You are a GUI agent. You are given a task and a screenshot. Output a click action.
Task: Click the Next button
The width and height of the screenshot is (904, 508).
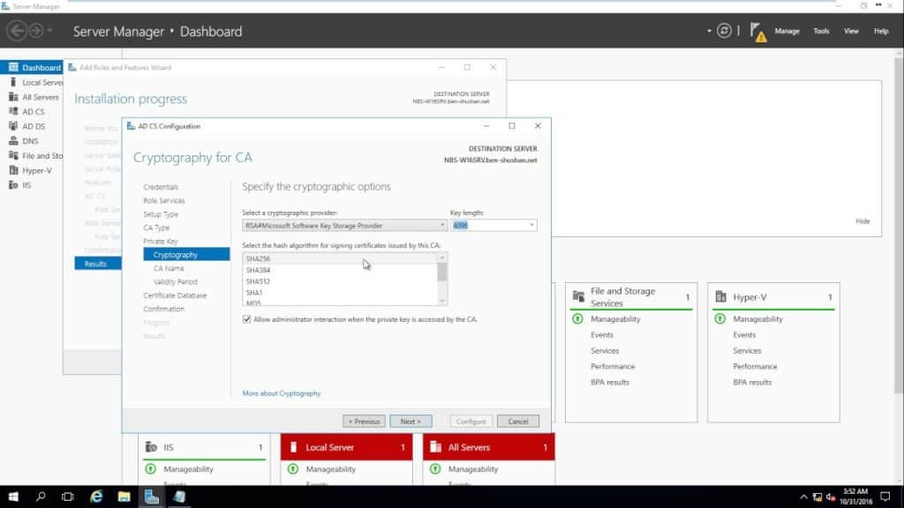pyautogui.click(x=411, y=421)
